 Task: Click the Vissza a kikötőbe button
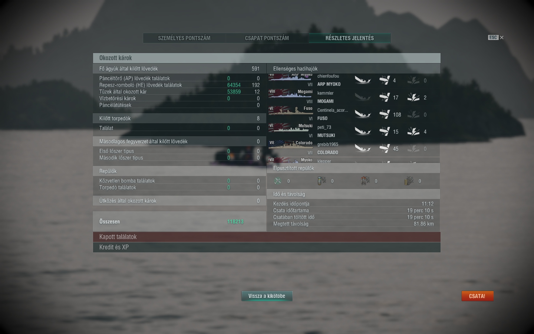pyautogui.click(x=267, y=296)
